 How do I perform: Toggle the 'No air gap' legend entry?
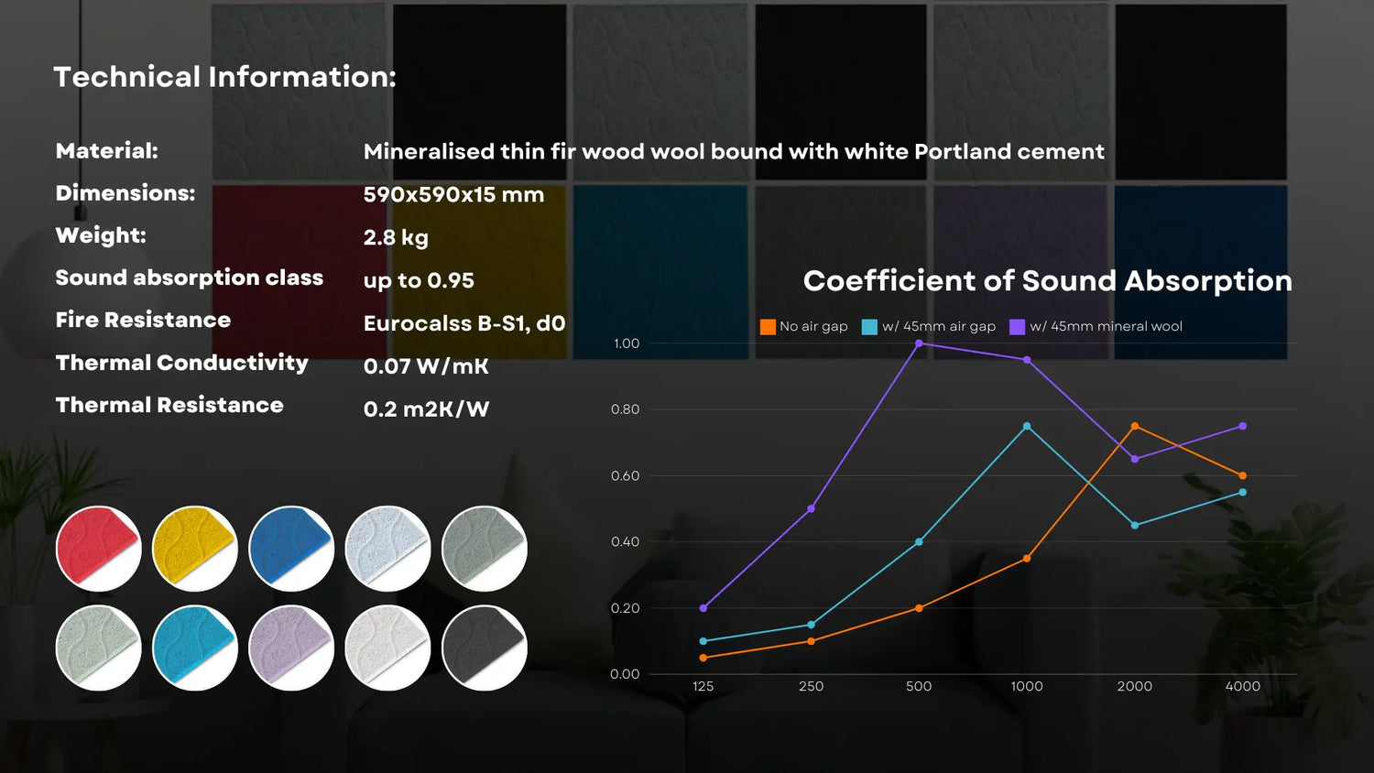803,326
